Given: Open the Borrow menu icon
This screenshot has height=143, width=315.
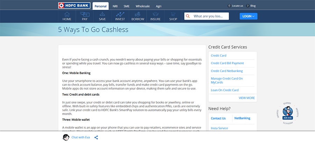Looking at the screenshot, I should tap(138, 14).
